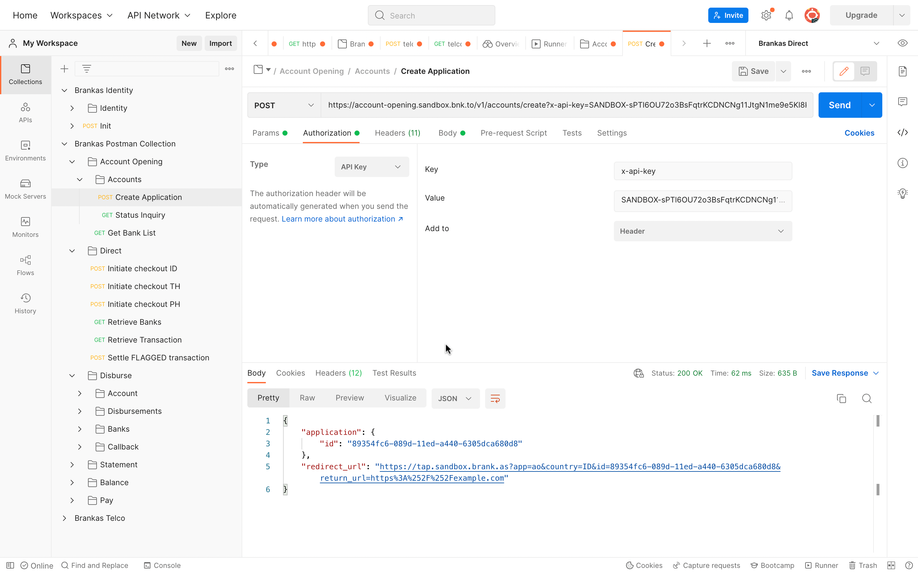Click the response vertical scrollbar handle
The height and width of the screenshot is (573, 918).
(x=878, y=421)
